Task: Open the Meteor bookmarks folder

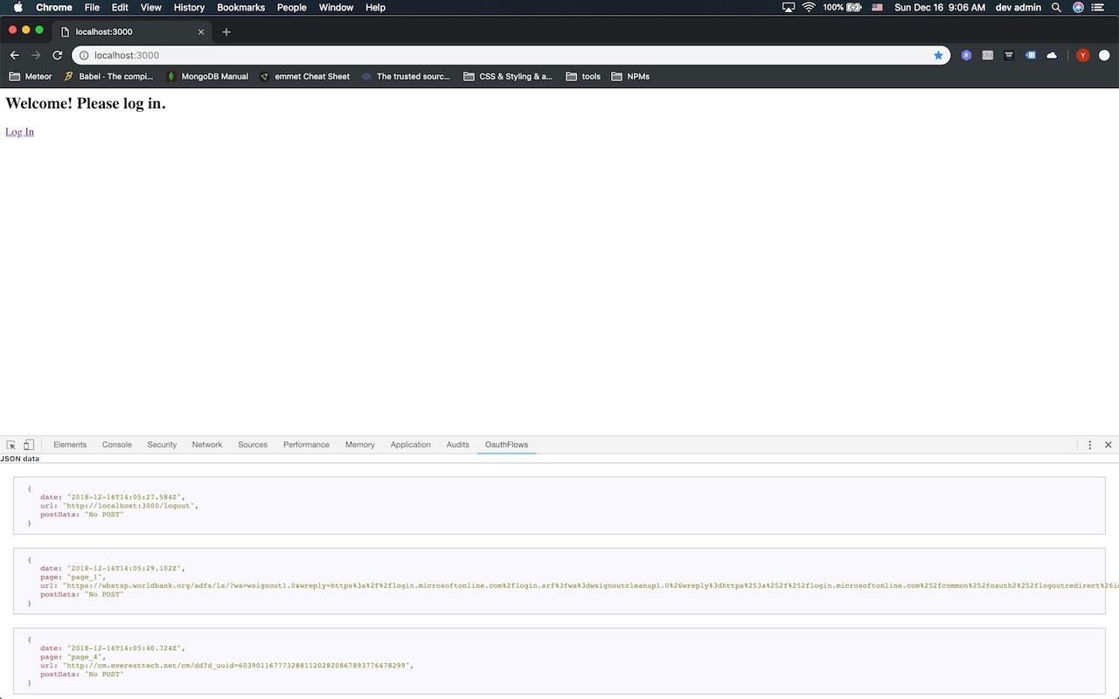Action: 31,76
